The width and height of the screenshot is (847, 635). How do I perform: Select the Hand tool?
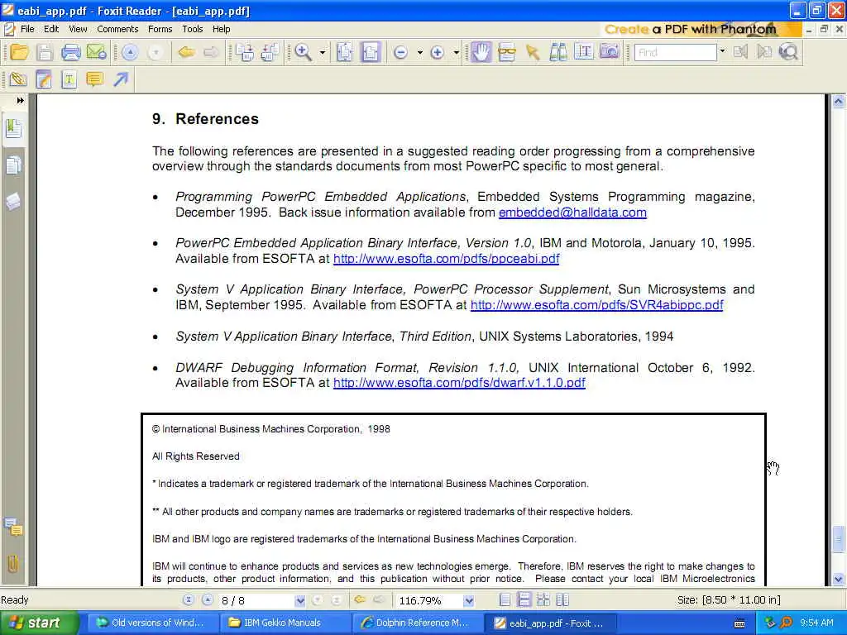click(481, 52)
